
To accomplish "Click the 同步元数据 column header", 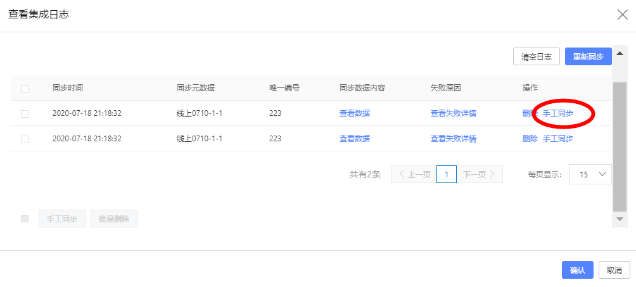I will click(196, 87).
